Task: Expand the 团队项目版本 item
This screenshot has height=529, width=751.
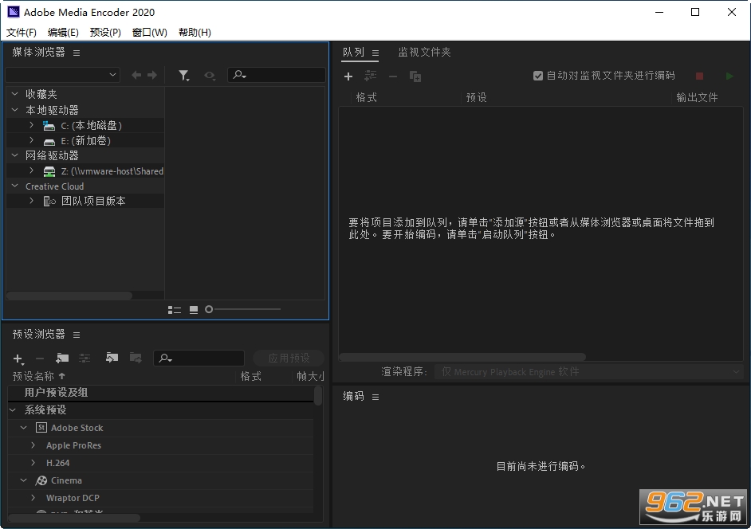Action: [32, 201]
